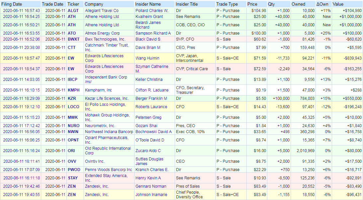Click the Ticker column header
Screen dimensions: 363x200
[73, 4]
